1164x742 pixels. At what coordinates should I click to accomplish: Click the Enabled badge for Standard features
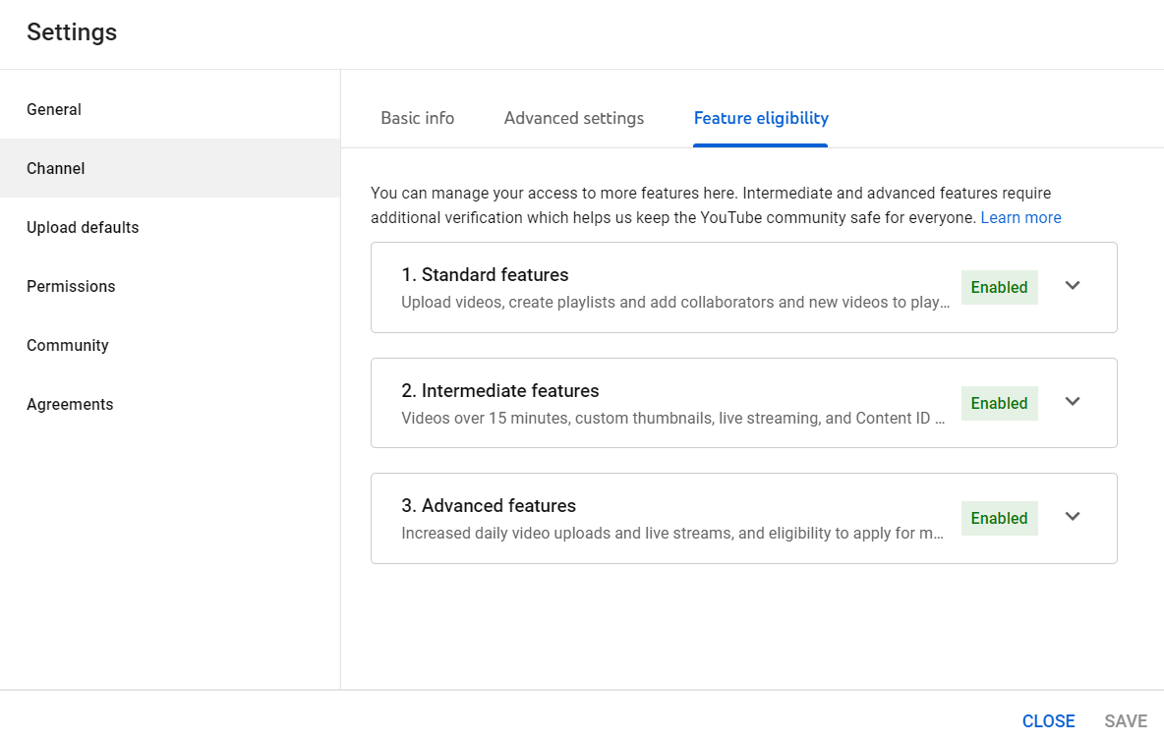tap(999, 287)
